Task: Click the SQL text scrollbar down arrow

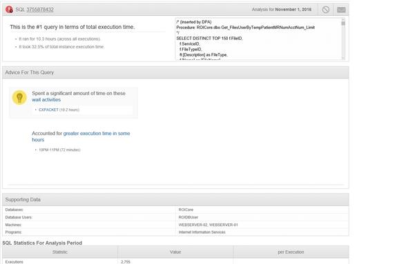Action: coord(343,58)
